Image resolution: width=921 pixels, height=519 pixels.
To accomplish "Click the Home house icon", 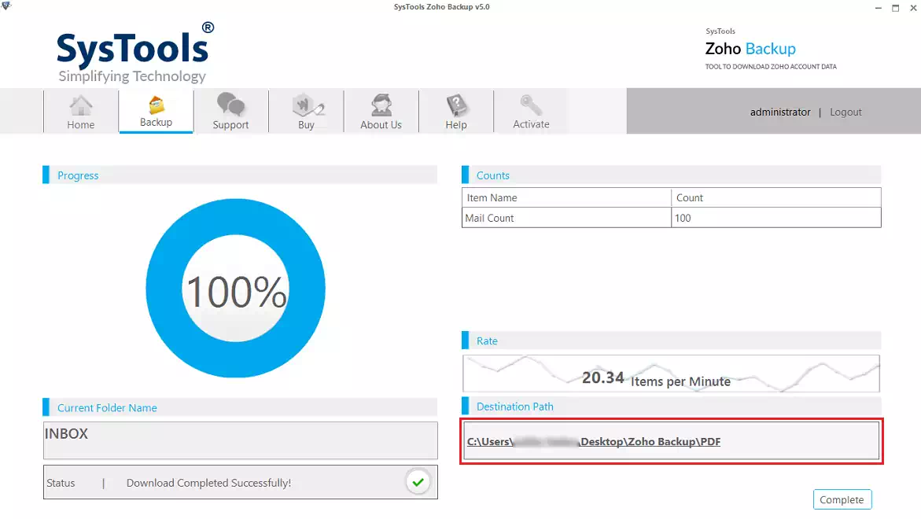I will 80,105.
